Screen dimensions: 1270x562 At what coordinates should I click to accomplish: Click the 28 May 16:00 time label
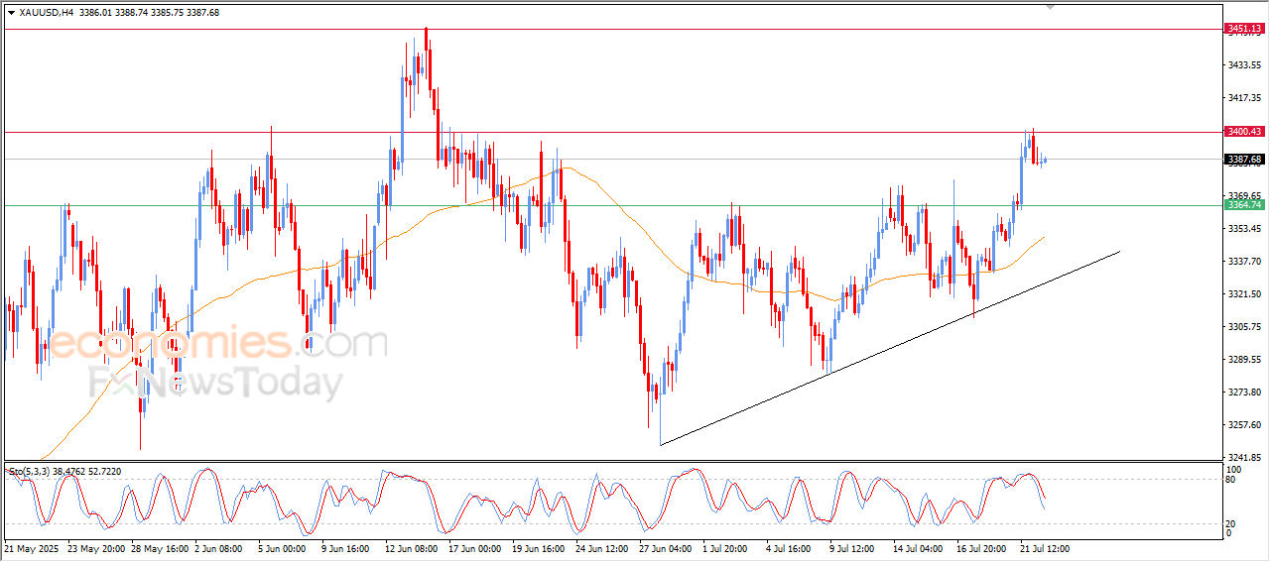tap(160, 548)
